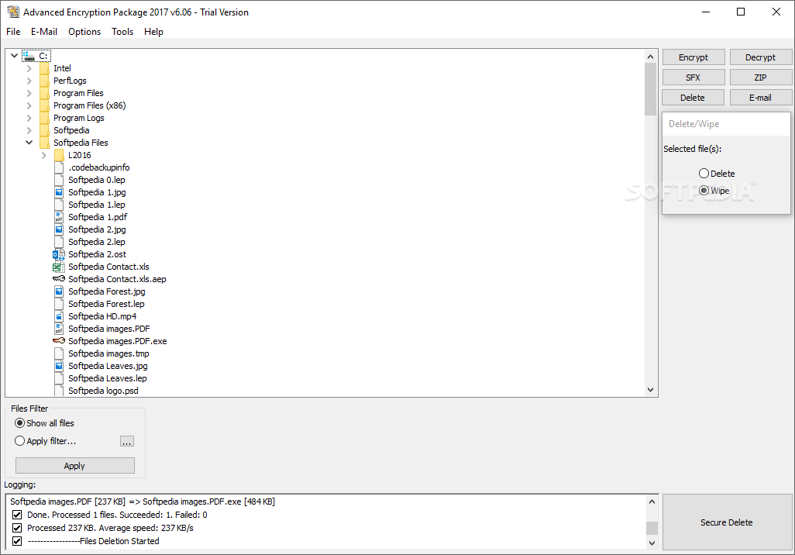Viewport: 795px width, 555px height.
Task: Click the Softpedia 2.ost Outlook icon
Action: (59, 254)
